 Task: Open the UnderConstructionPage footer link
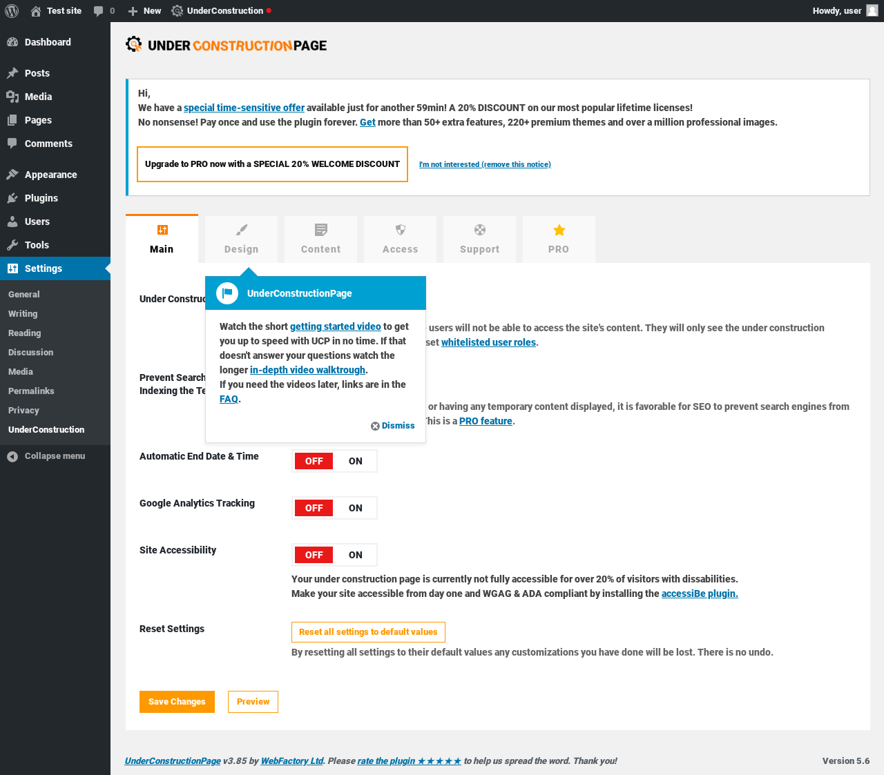click(x=173, y=761)
